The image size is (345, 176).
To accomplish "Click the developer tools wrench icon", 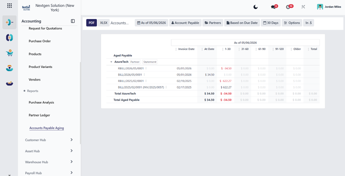I will (x=303, y=7).
